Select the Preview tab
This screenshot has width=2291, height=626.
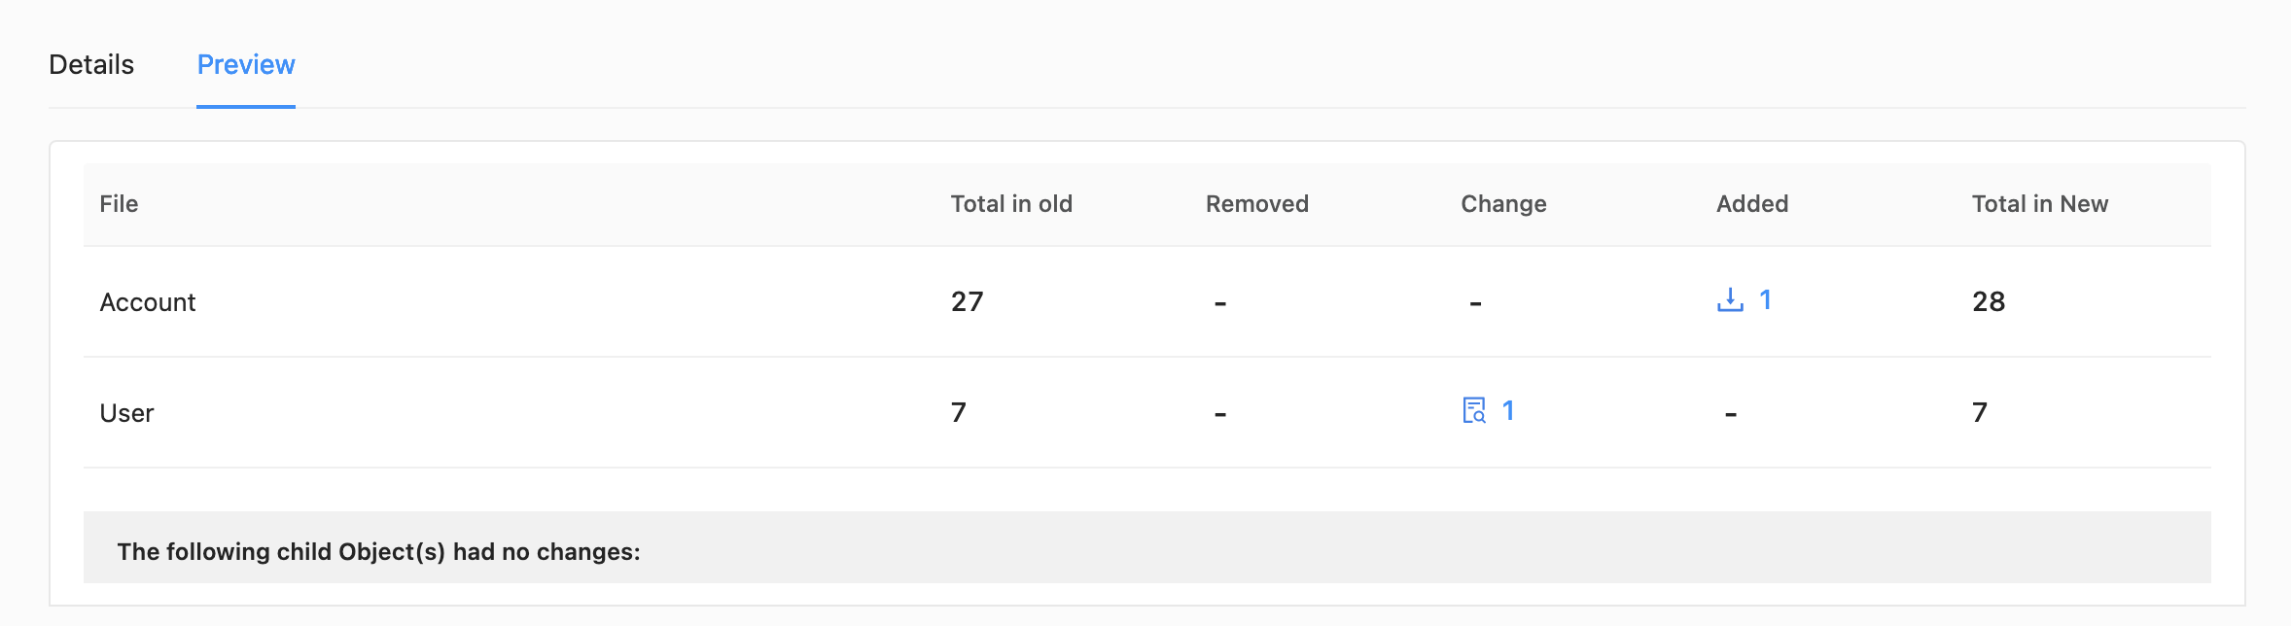(246, 65)
